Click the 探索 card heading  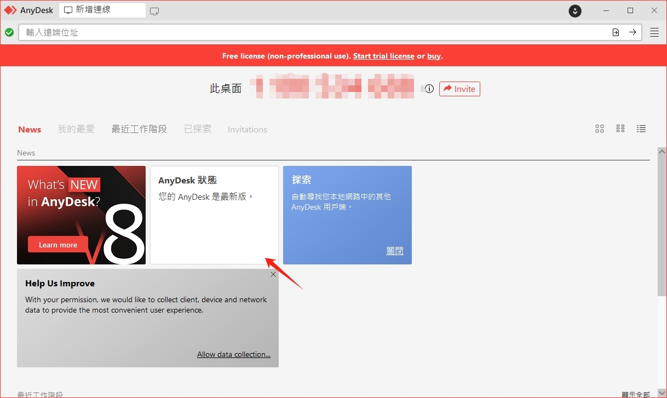coord(302,180)
